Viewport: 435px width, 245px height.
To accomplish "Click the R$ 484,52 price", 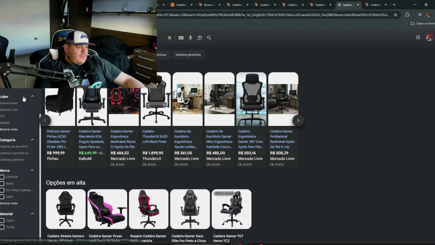I will tap(120, 153).
